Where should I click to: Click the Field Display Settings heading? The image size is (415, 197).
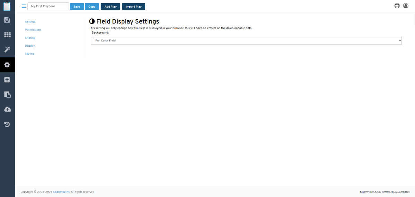tap(128, 21)
